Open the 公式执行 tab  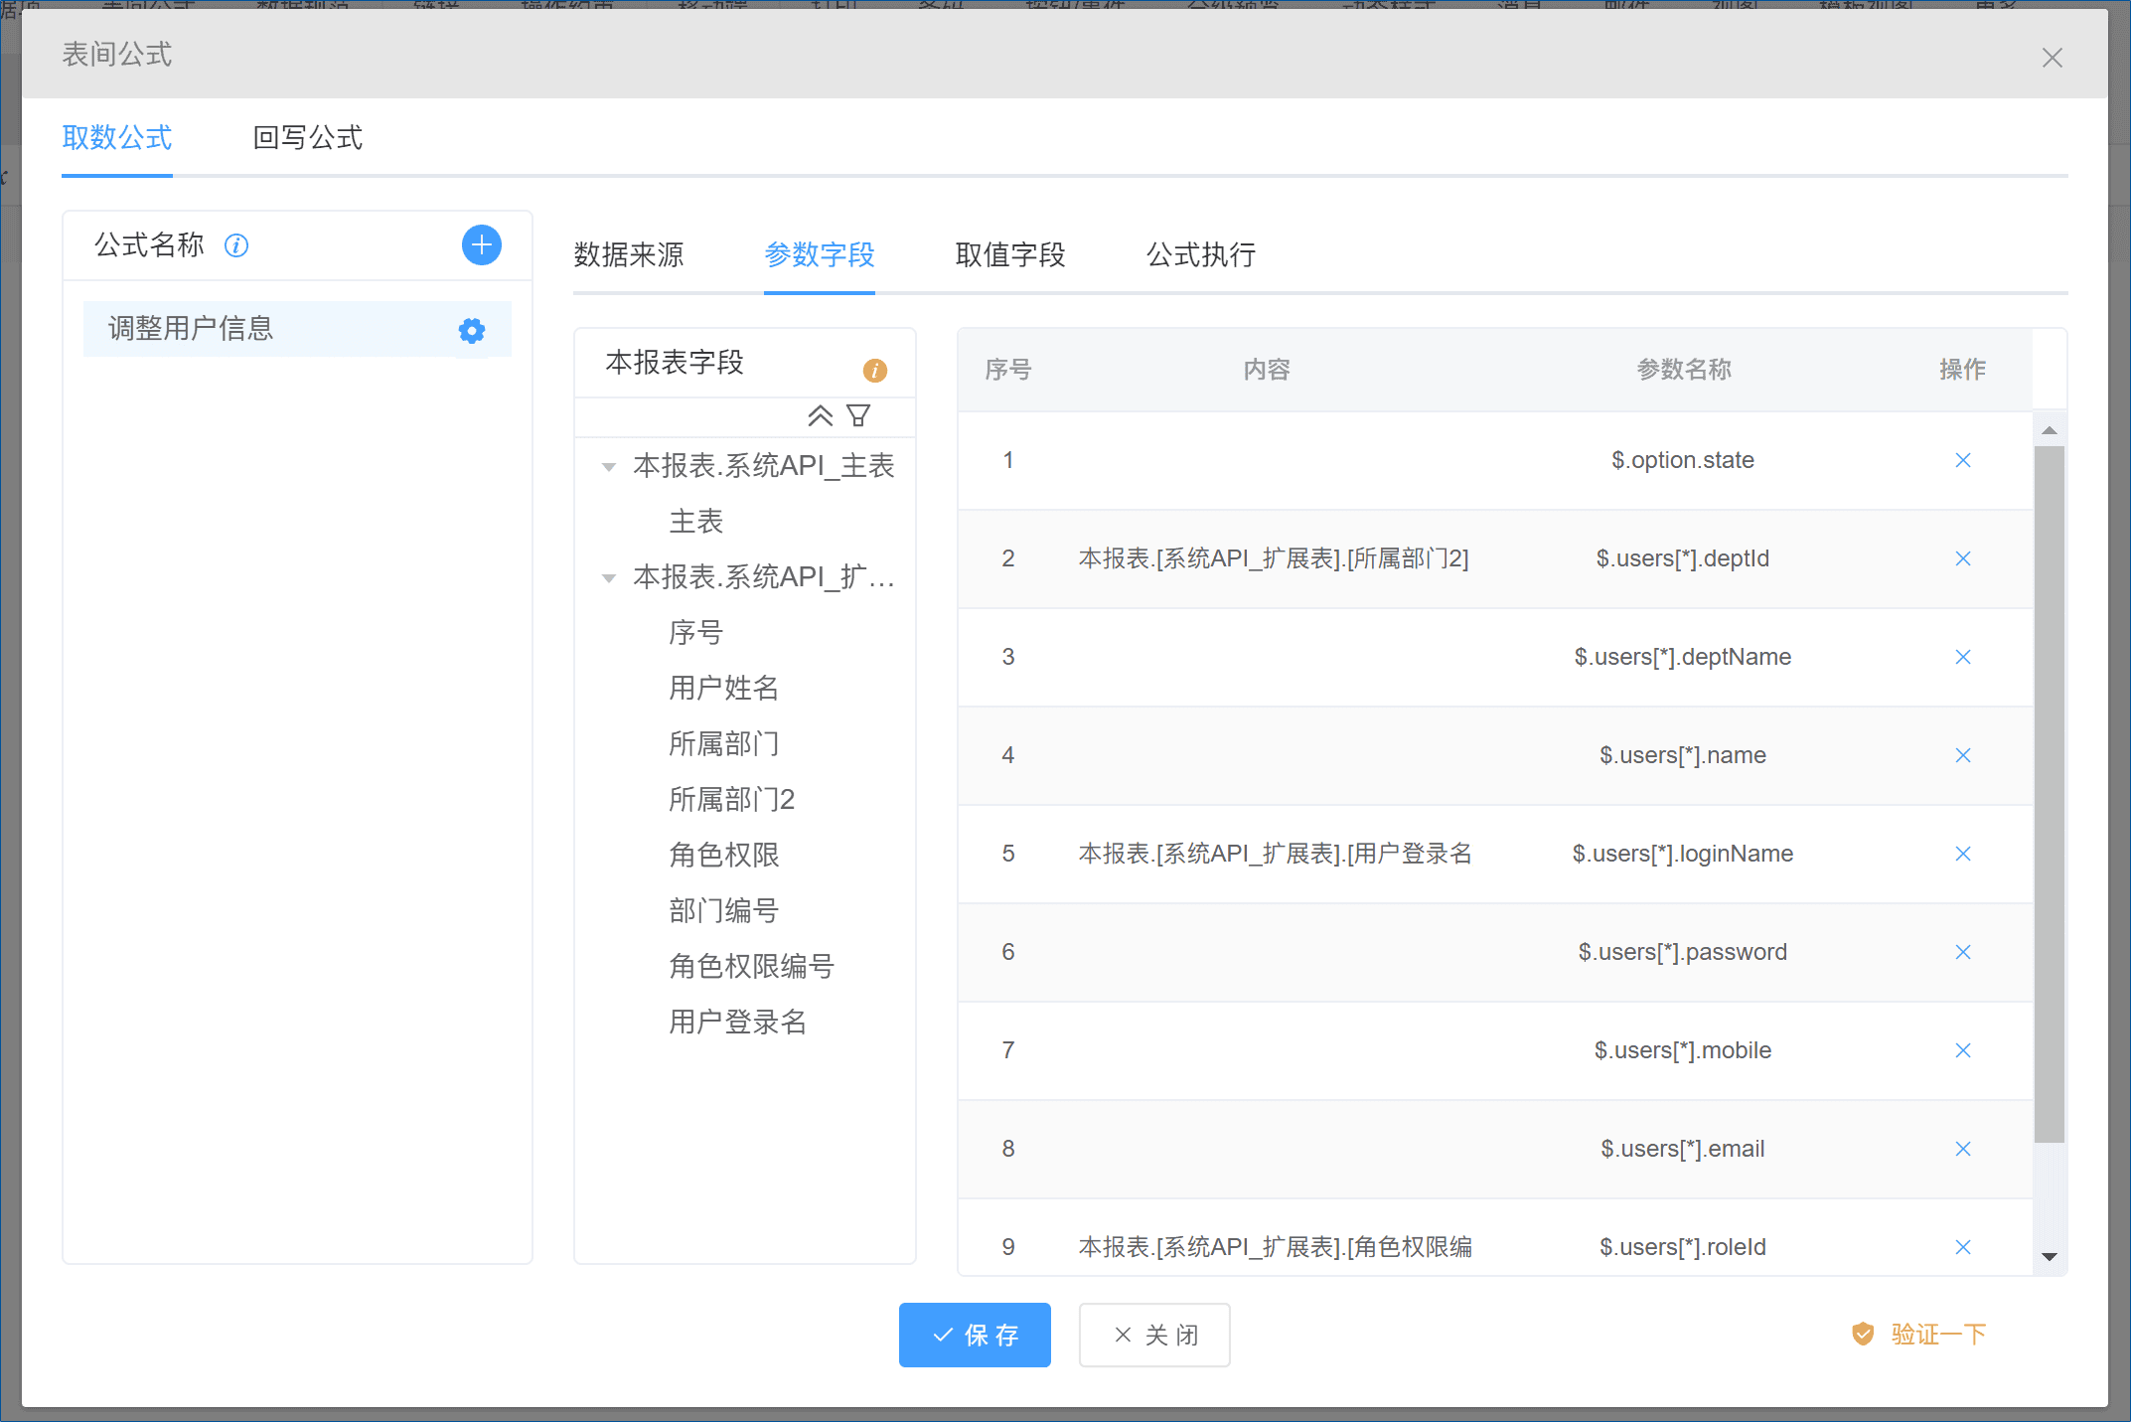[x=1201, y=254]
